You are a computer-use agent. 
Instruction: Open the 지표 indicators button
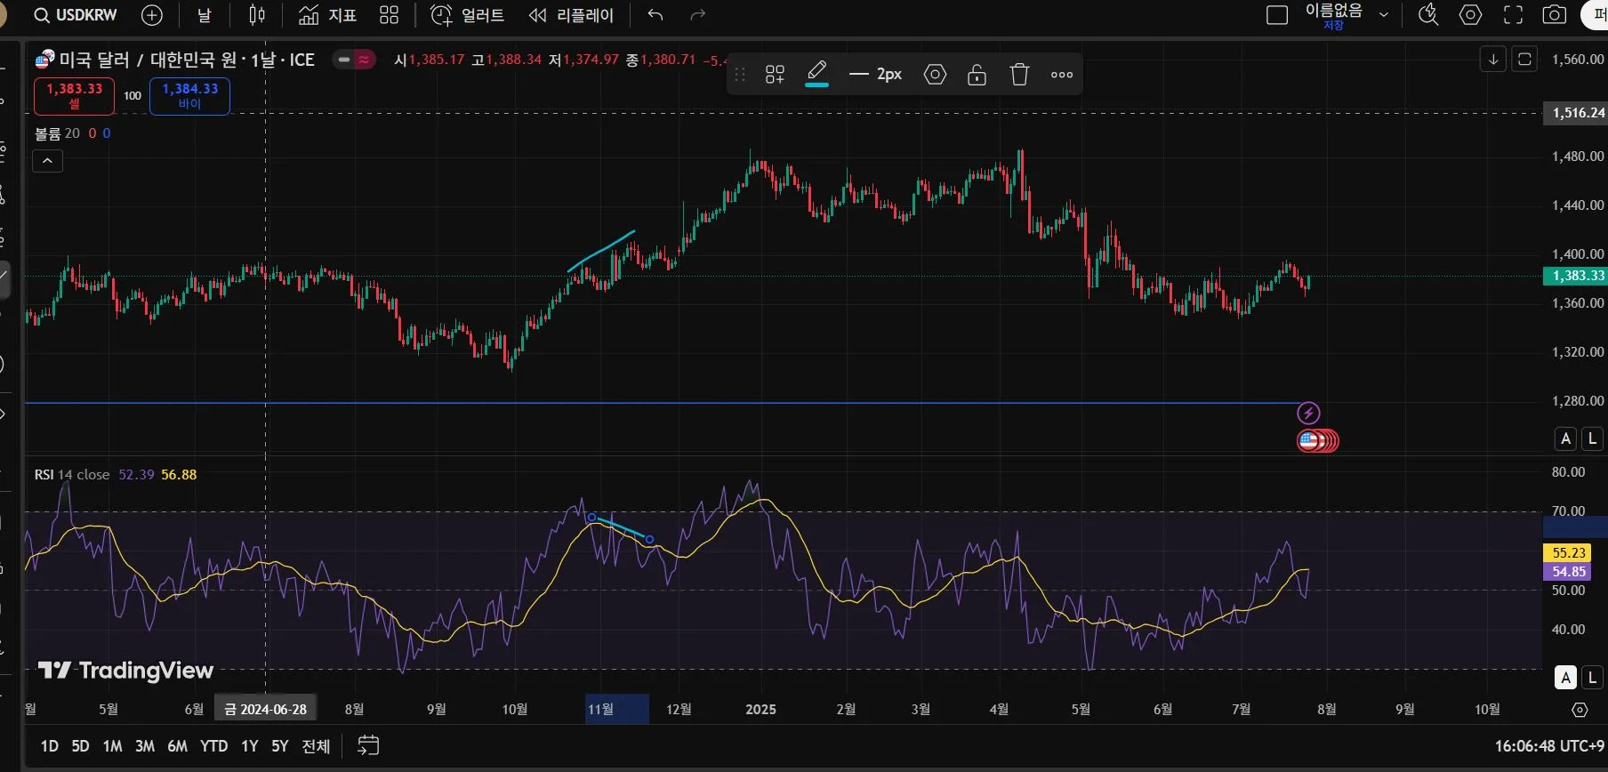[x=327, y=15]
